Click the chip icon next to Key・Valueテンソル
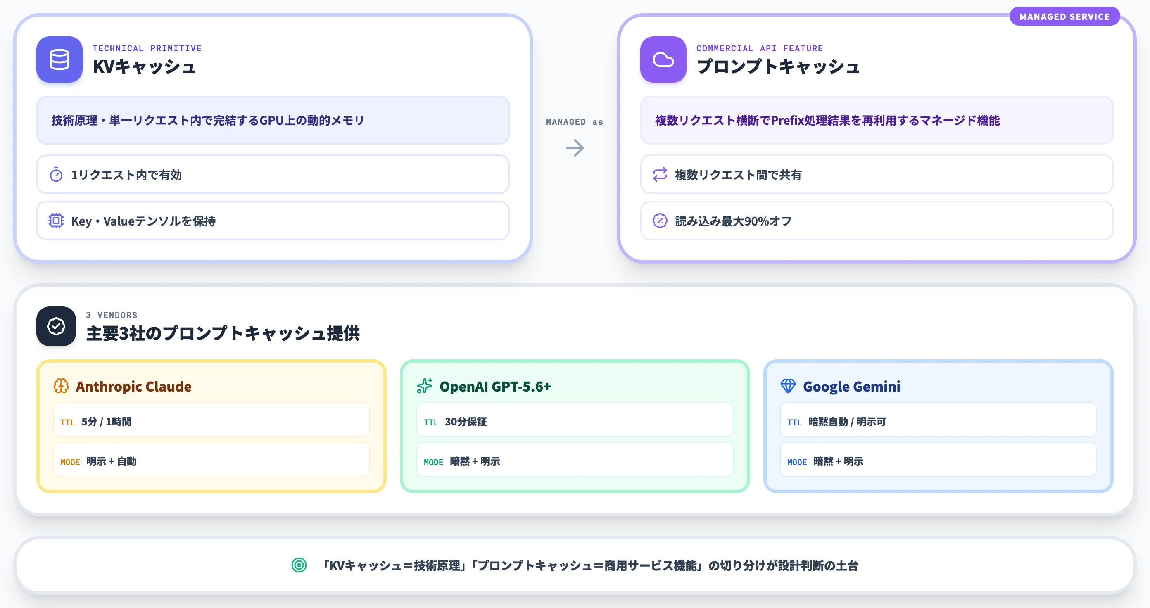This screenshot has width=1150, height=608. click(x=56, y=221)
